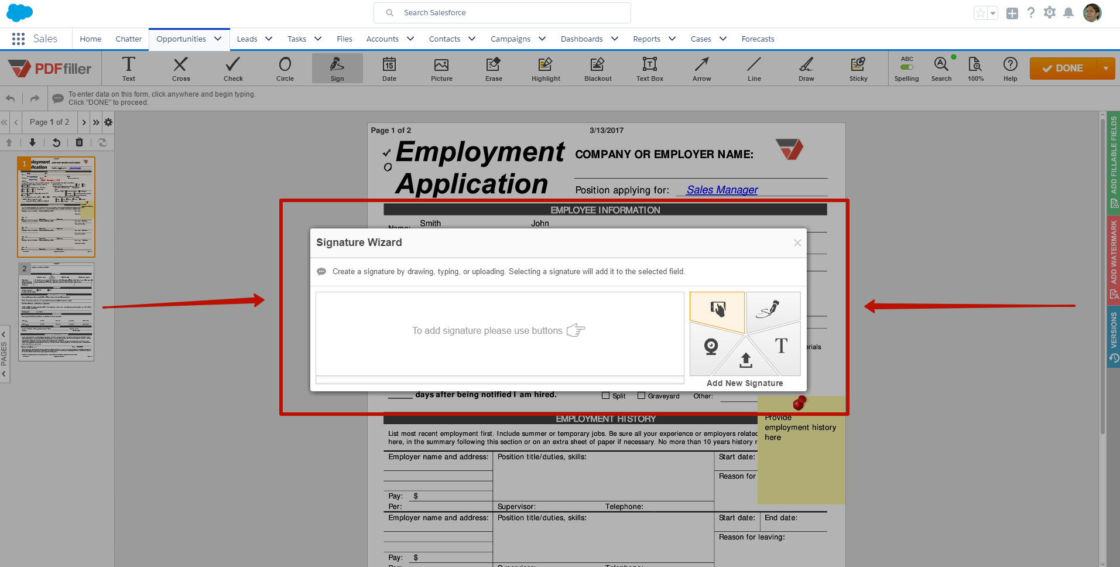Open the Files tab
The width and height of the screenshot is (1120, 567).
coord(344,39)
